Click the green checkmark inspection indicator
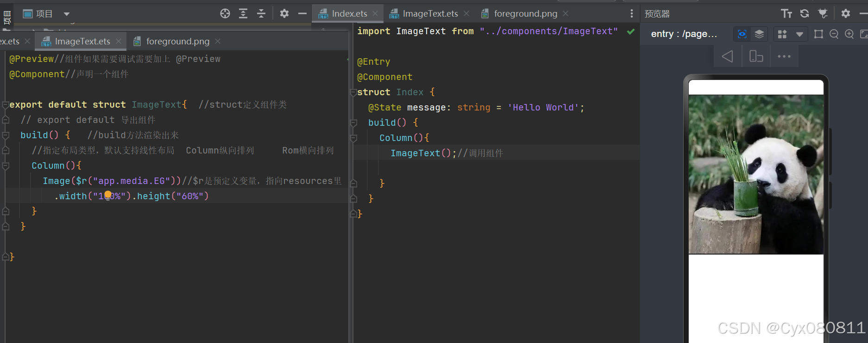The image size is (868, 343). pos(631,31)
